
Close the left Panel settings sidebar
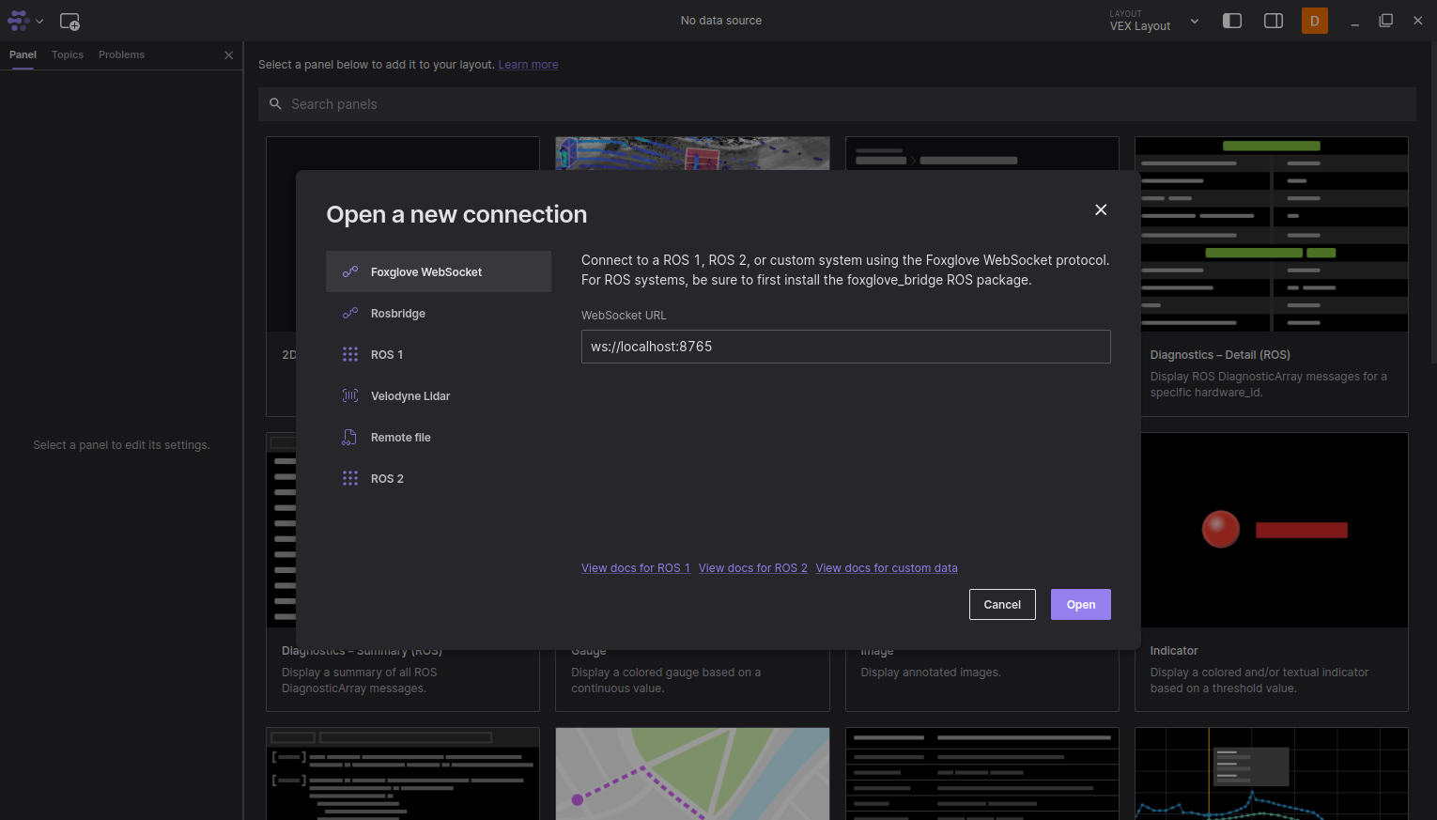click(228, 55)
